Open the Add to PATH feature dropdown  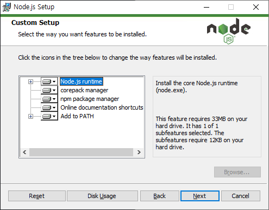pos(49,116)
